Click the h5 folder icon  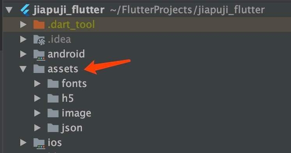pyautogui.click(x=53, y=99)
